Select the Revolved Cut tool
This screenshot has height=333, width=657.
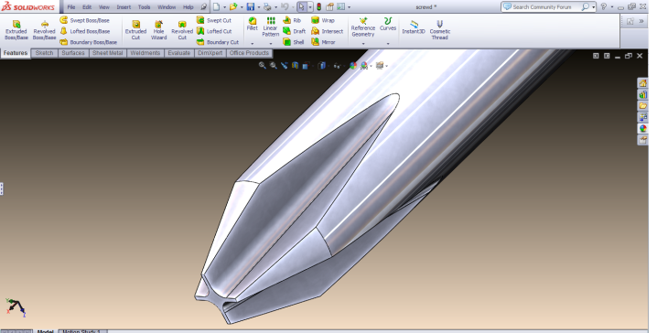(x=182, y=30)
